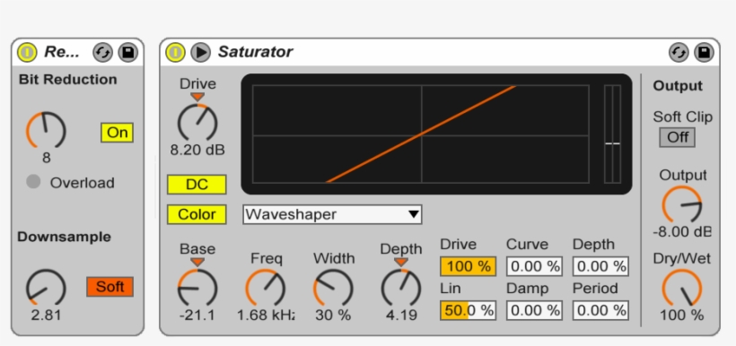Click the Base knob at -21.1
736x346 pixels.
click(197, 288)
